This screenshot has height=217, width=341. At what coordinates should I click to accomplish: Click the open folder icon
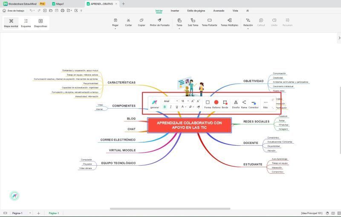51,10
